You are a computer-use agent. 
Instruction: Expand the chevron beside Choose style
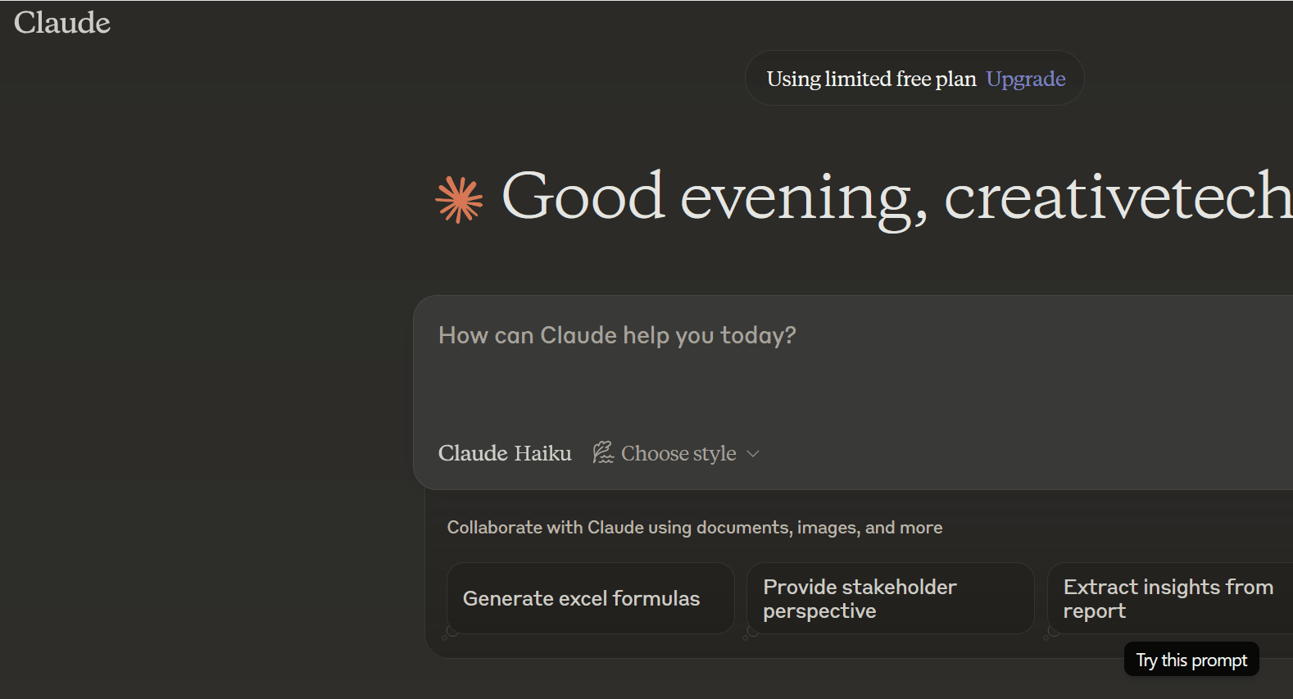753,453
